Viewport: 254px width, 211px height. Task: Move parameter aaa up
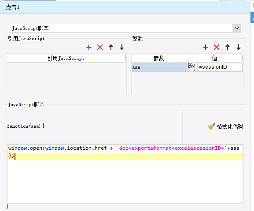click(228, 47)
